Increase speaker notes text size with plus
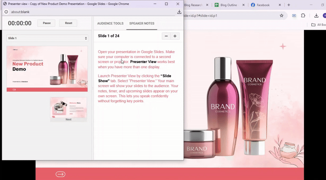The height and width of the screenshot is (180, 326). [175, 36]
